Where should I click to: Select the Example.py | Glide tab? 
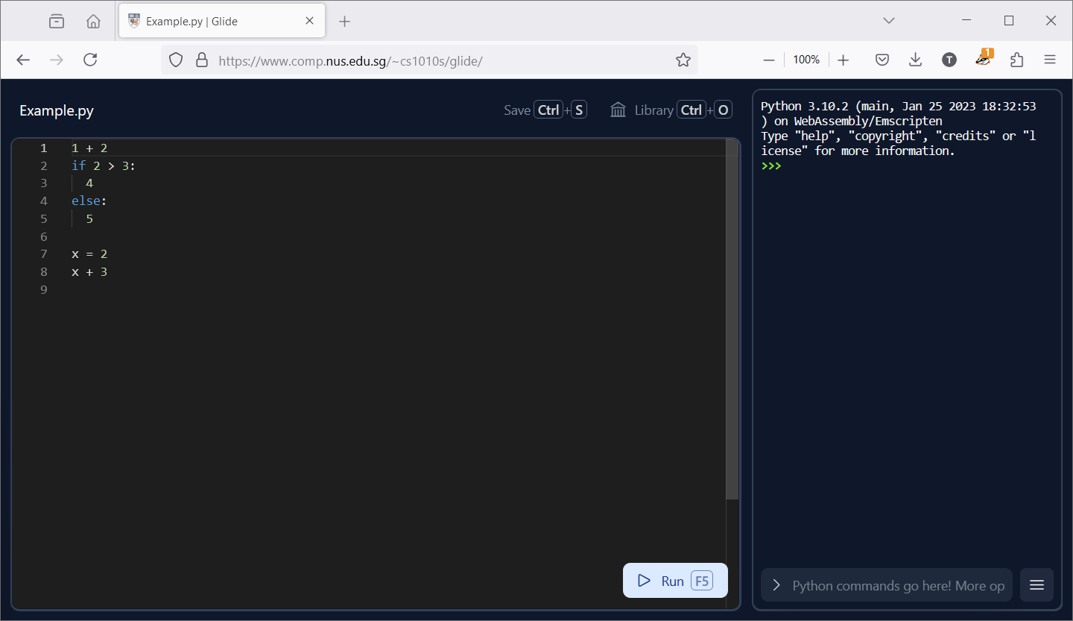click(212, 21)
